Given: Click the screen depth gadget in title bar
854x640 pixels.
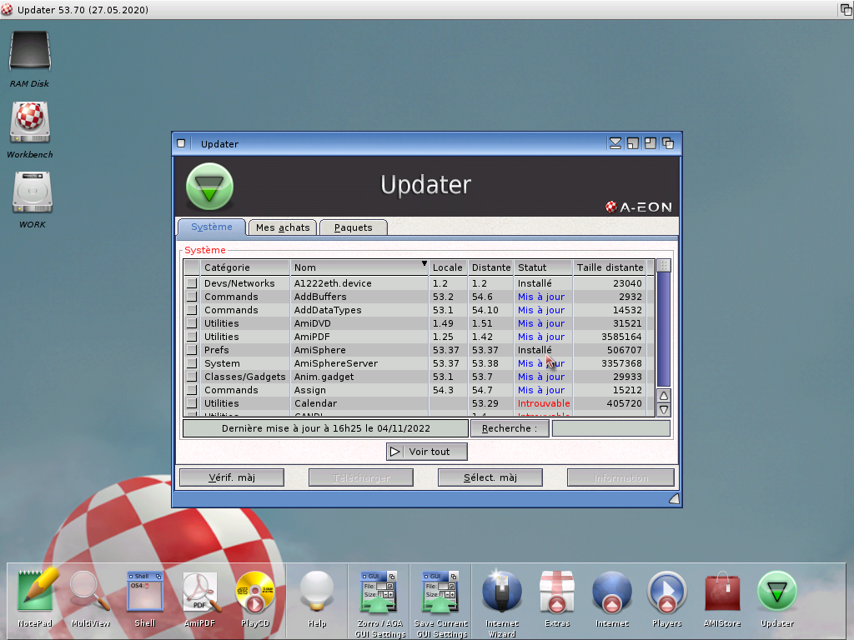Looking at the screenshot, I should coord(846,9).
